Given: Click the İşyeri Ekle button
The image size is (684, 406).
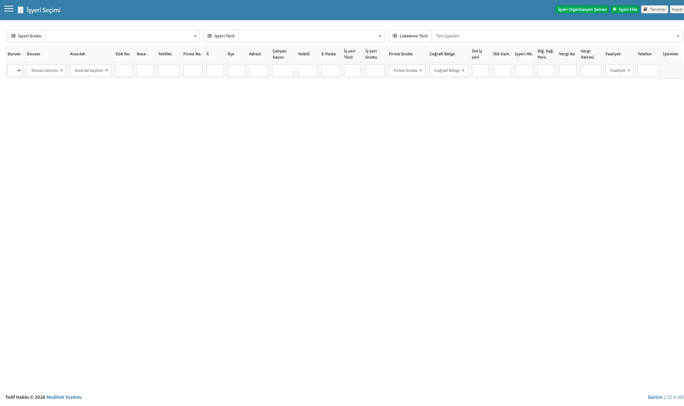Looking at the screenshot, I should point(625,9).
